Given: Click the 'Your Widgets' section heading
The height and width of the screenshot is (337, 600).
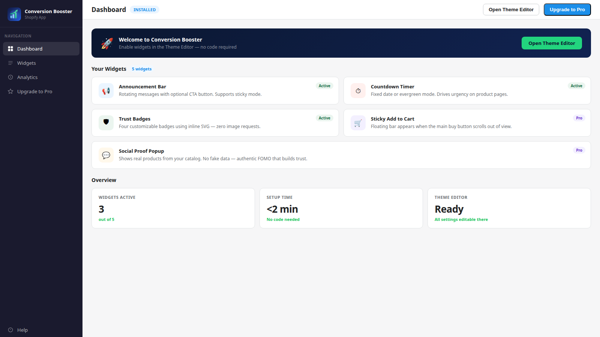Looking at the screenshot, I should pyautogui.click(x=109, y=69).
